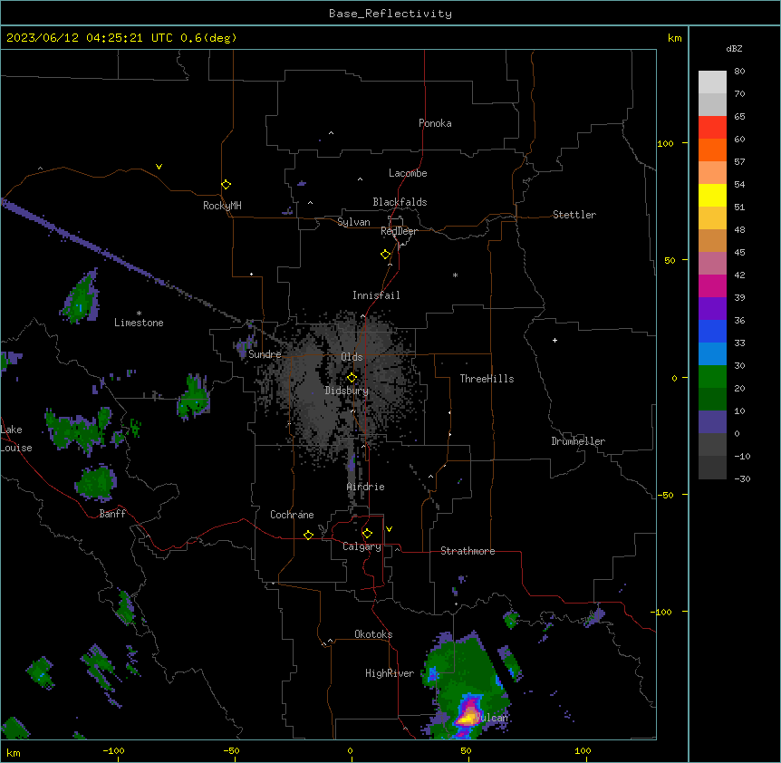Click the Ponoka city label

tap(435, 123)
